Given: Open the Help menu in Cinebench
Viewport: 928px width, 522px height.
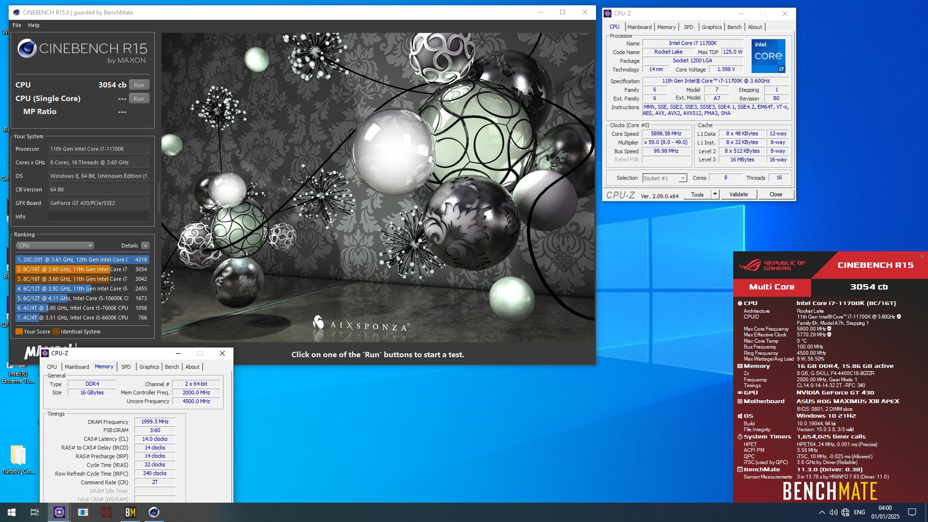Looking at the screenshot, I should (34, 25).
